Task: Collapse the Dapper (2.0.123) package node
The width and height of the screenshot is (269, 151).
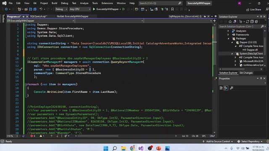Action: (x=232, y=42)
